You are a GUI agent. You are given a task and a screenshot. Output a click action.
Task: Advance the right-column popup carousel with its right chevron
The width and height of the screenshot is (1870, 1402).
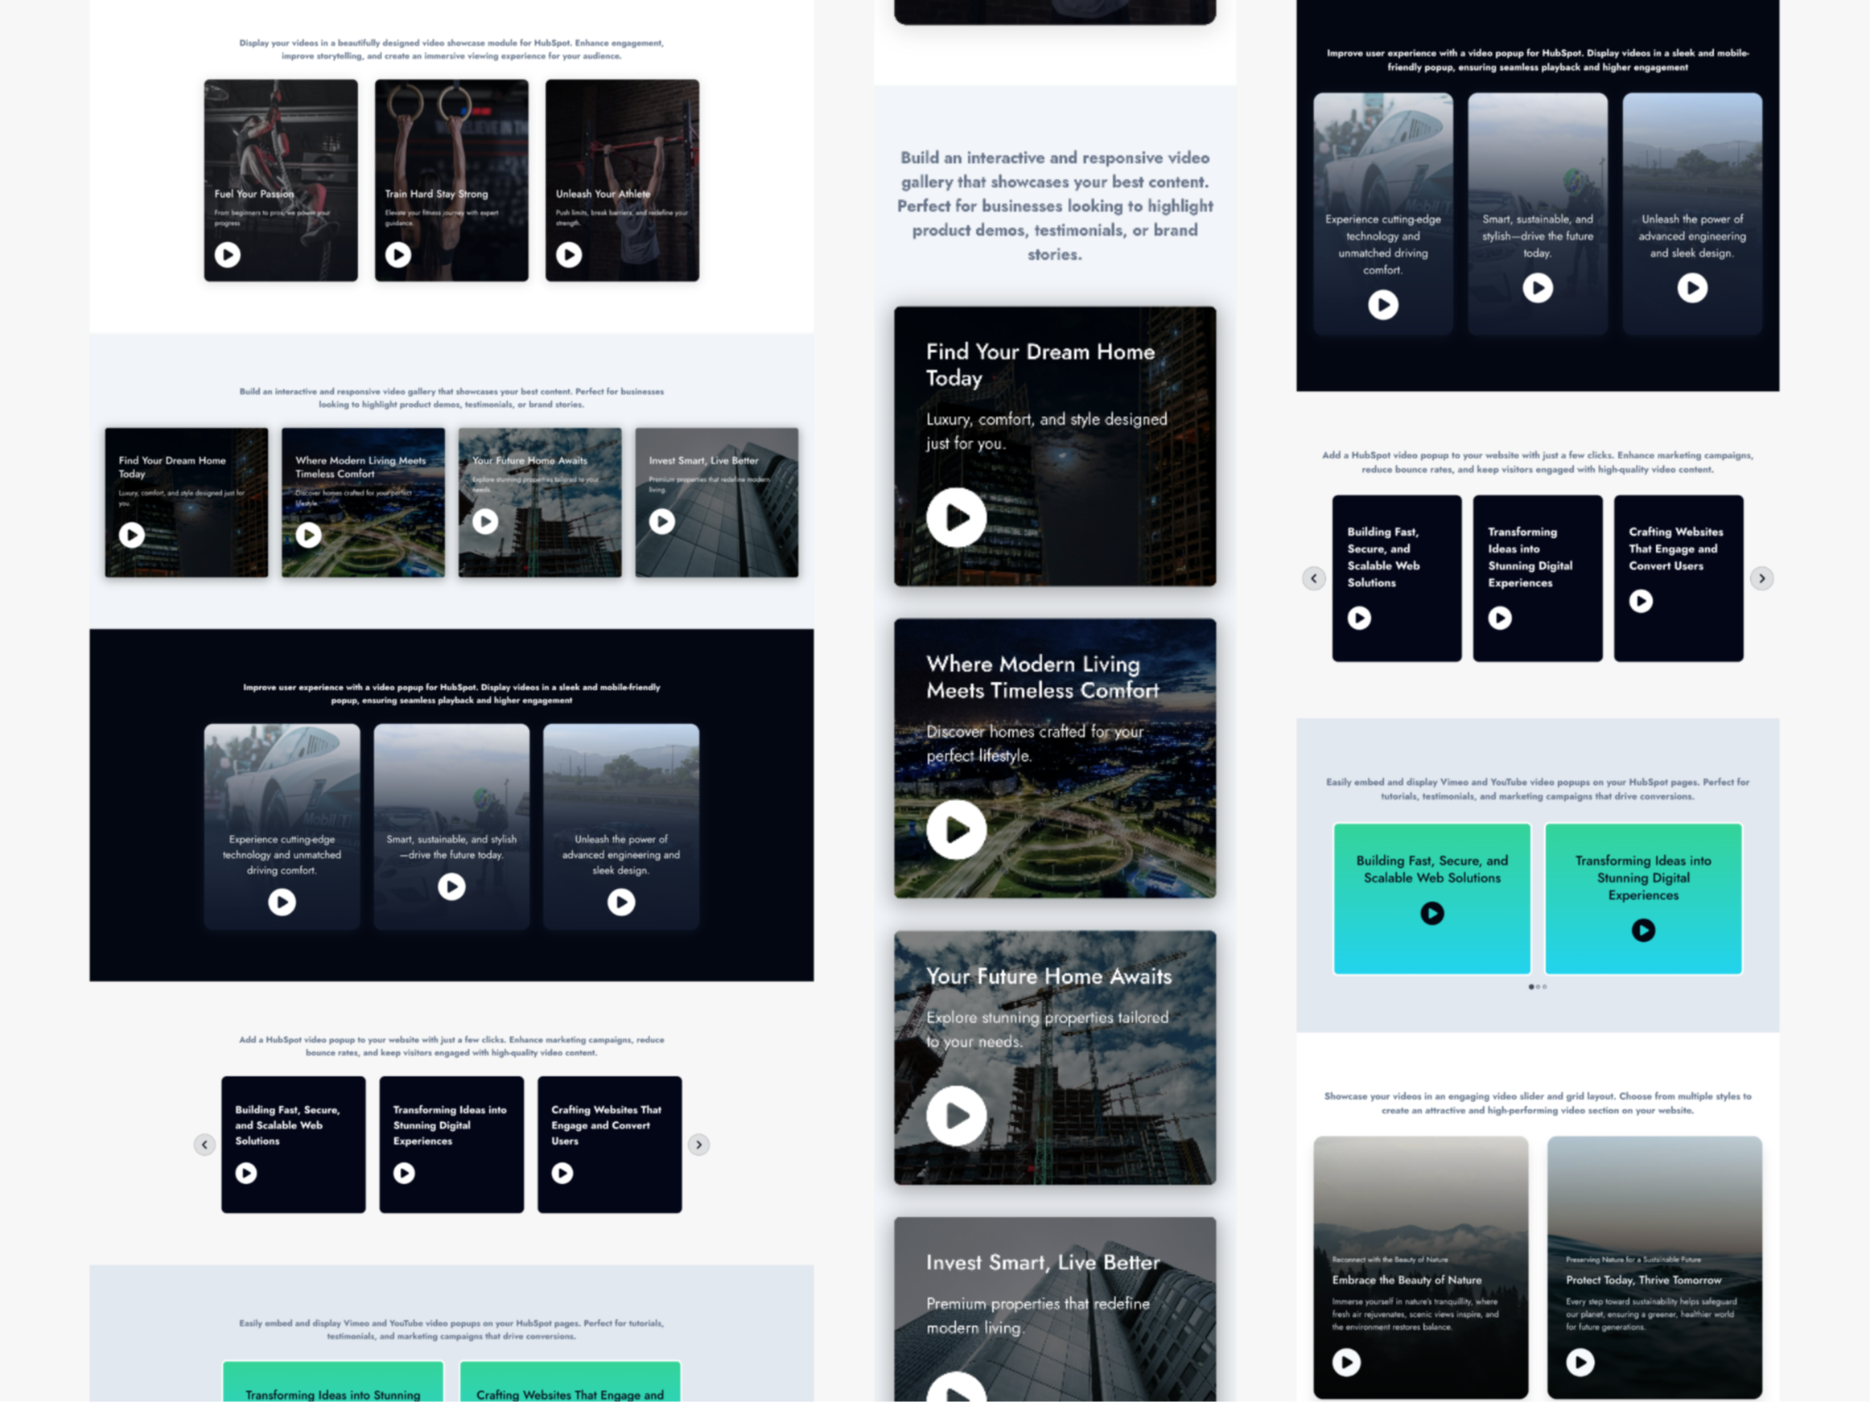coord(1762,578)
